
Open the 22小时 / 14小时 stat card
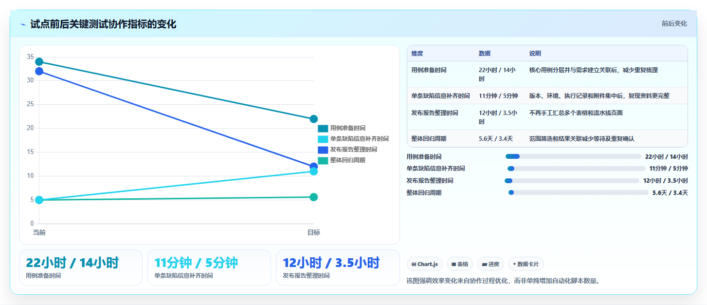click(81, 267)
